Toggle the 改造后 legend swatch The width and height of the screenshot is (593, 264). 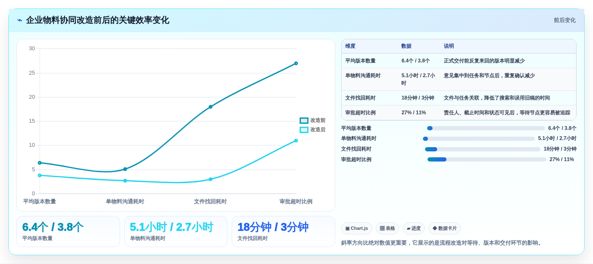[304, 130]
